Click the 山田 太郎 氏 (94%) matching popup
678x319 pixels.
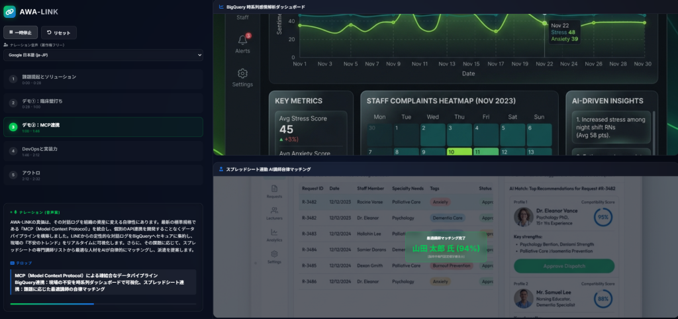click(x=446, y=247)
